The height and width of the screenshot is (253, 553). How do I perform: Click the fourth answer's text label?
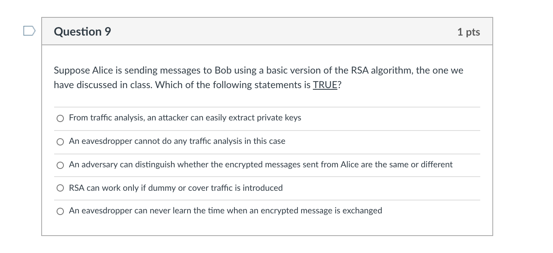[175, 188]
